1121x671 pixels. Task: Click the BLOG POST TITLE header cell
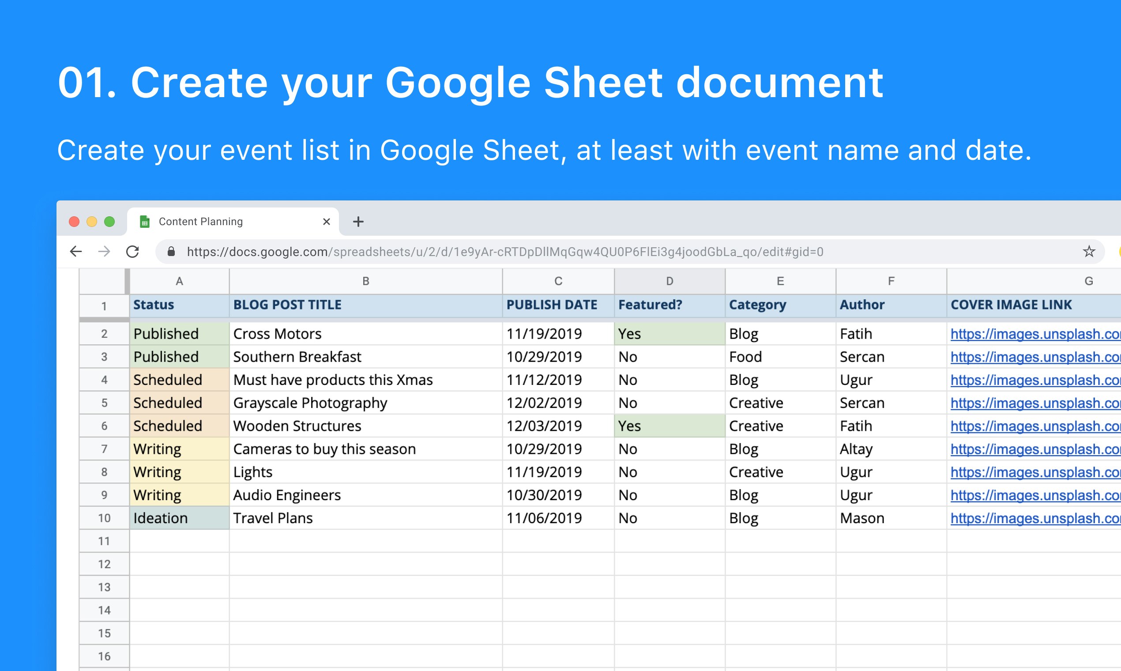366,305
